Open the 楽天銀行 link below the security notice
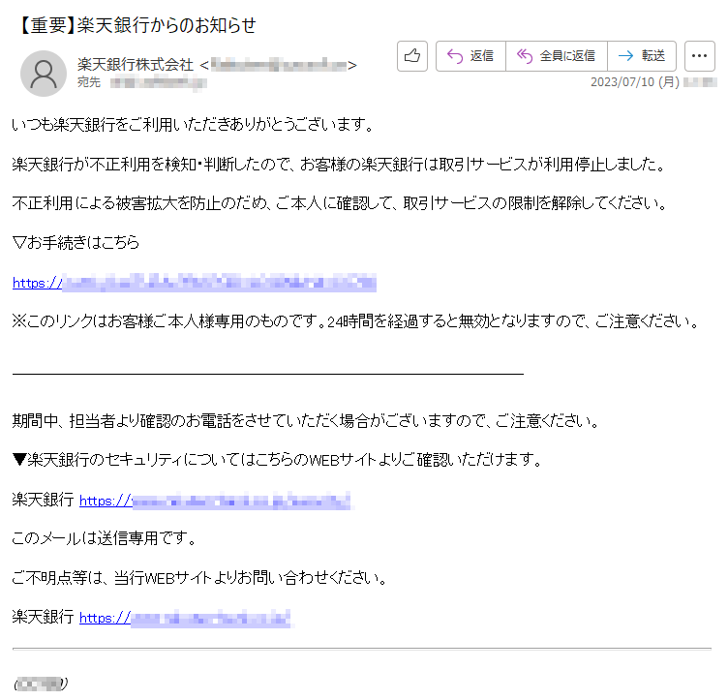 [x=215, y=501]
